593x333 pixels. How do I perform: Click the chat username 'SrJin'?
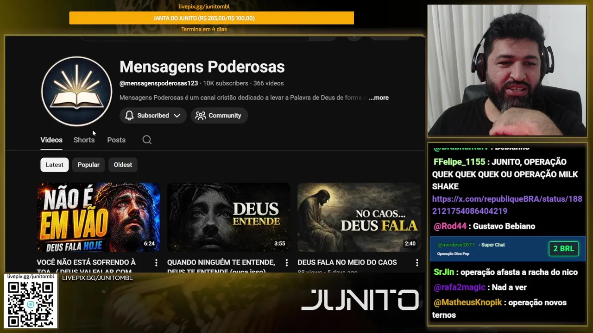click(443, 272)
